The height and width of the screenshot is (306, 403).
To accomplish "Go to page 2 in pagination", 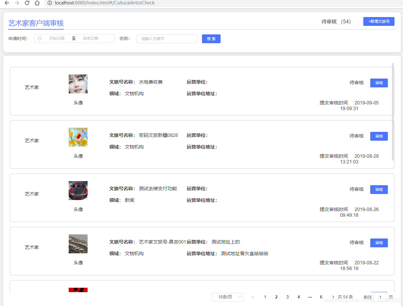I will [x=276, y=297].
